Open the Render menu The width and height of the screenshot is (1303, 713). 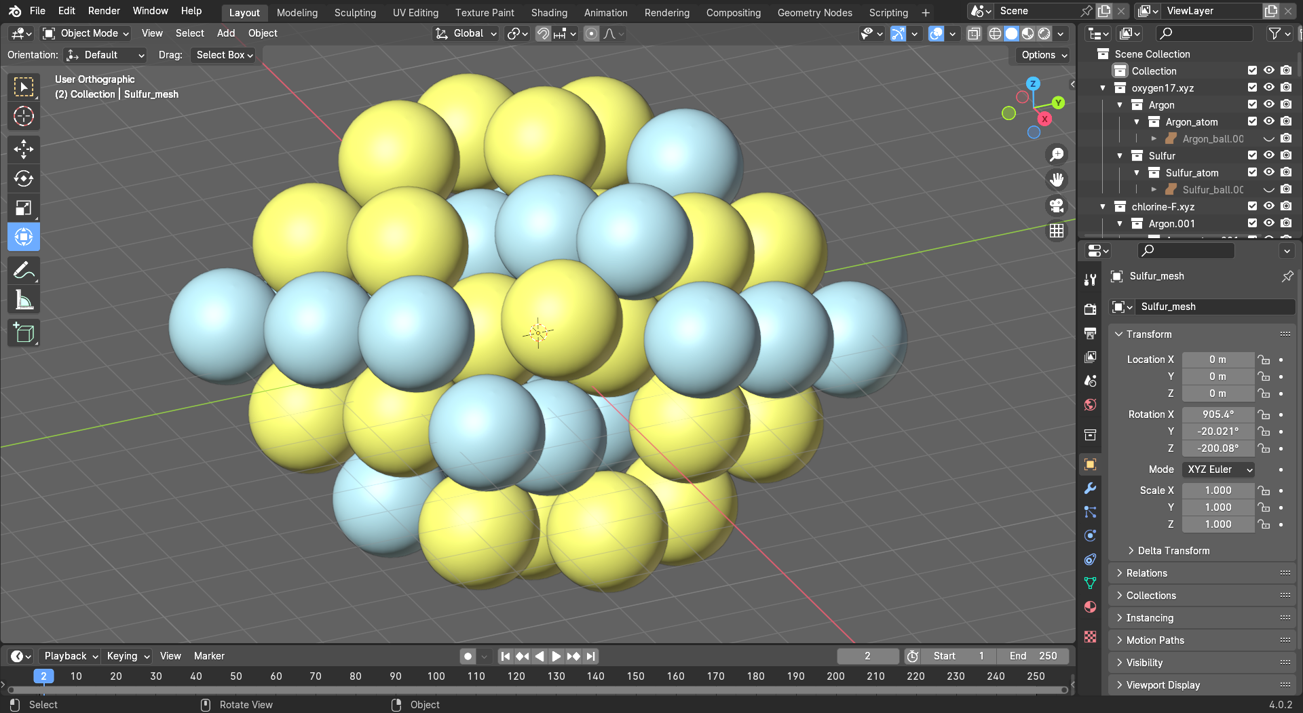104,11
